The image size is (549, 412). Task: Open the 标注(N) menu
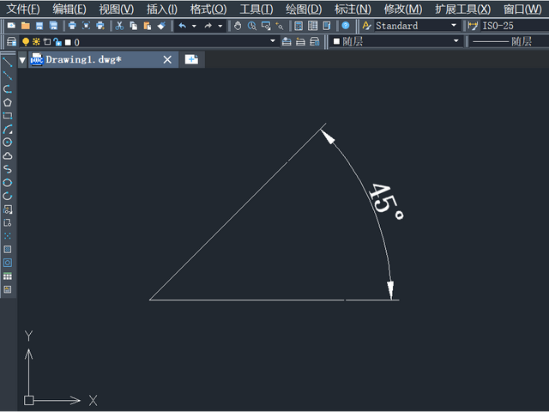point(353,9)
